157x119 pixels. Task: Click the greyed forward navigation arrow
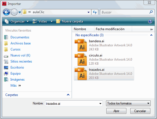tap(14, 12)
